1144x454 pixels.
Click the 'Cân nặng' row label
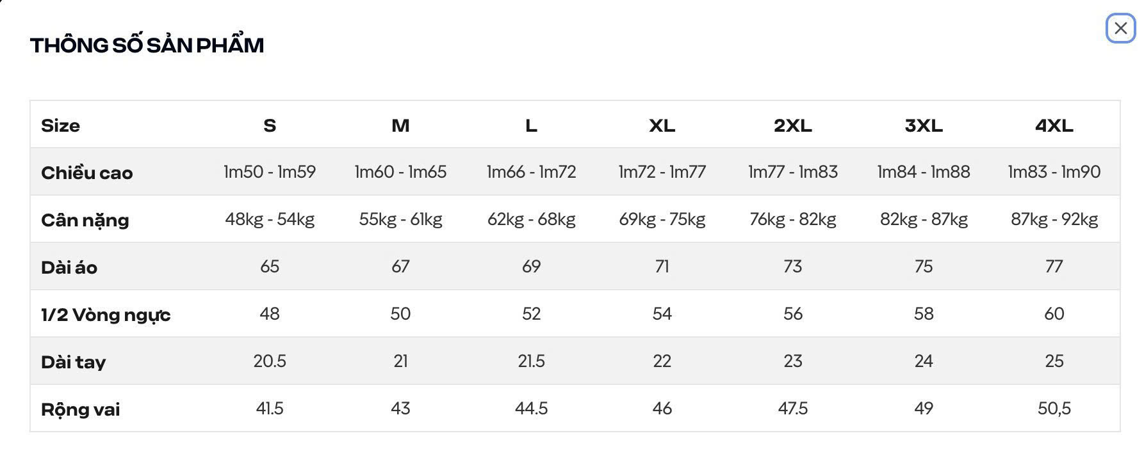[85, 220]
